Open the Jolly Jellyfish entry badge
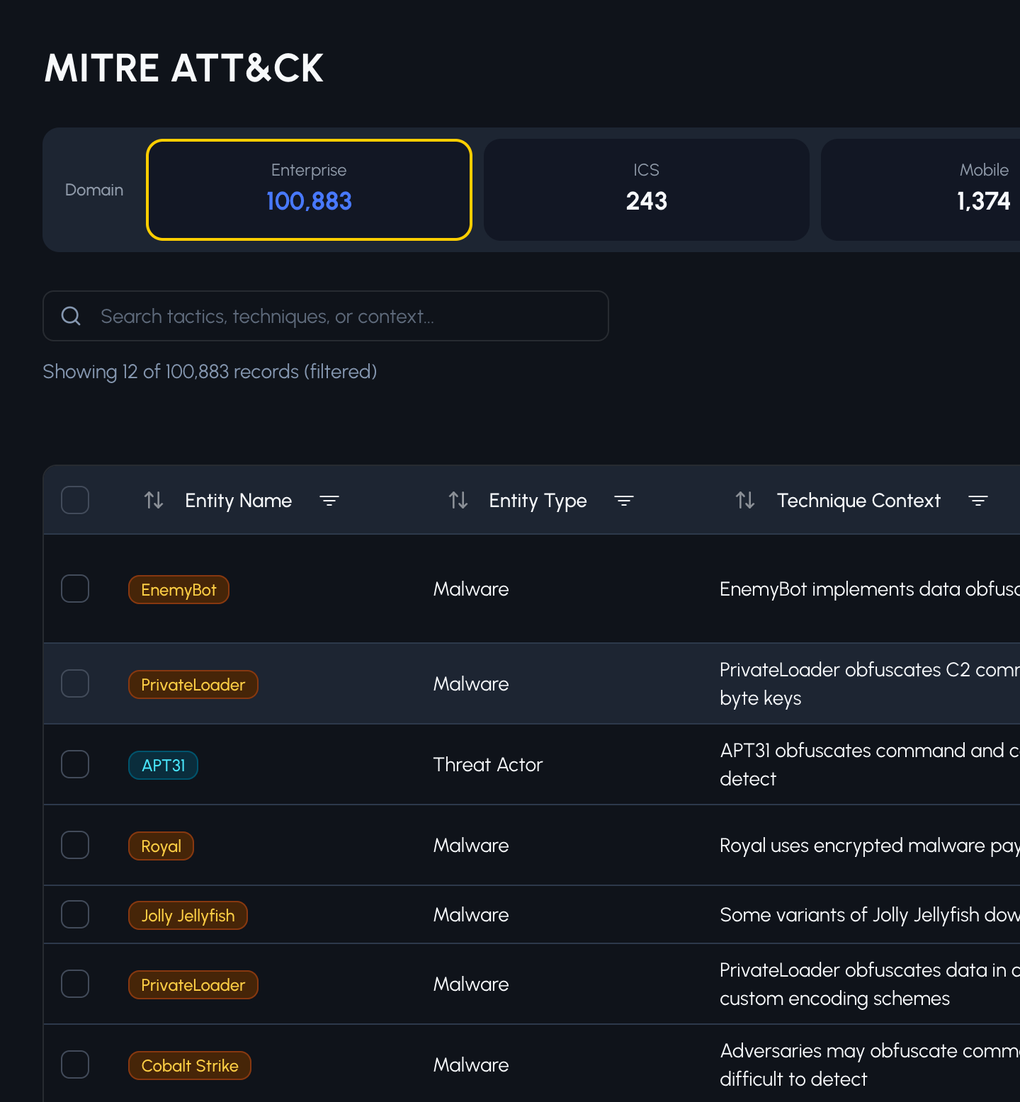This screenshot has width=1020, height=1102. (188, 915)
